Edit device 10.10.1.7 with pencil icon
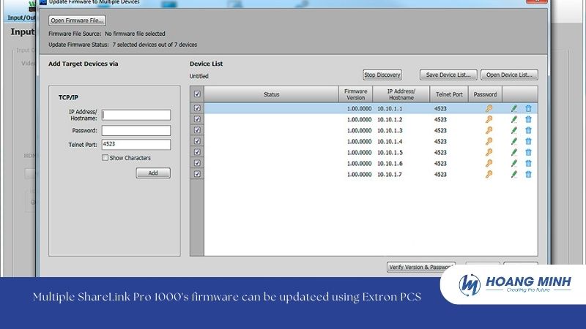The image size is (586, 329). click(x=514, y=174)
